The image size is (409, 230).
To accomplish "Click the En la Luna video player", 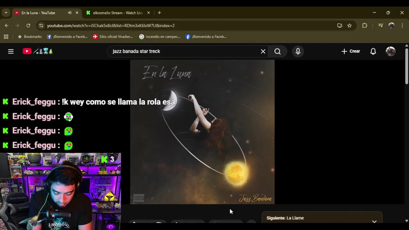I will pyautogui.click(x=202, y=132).
